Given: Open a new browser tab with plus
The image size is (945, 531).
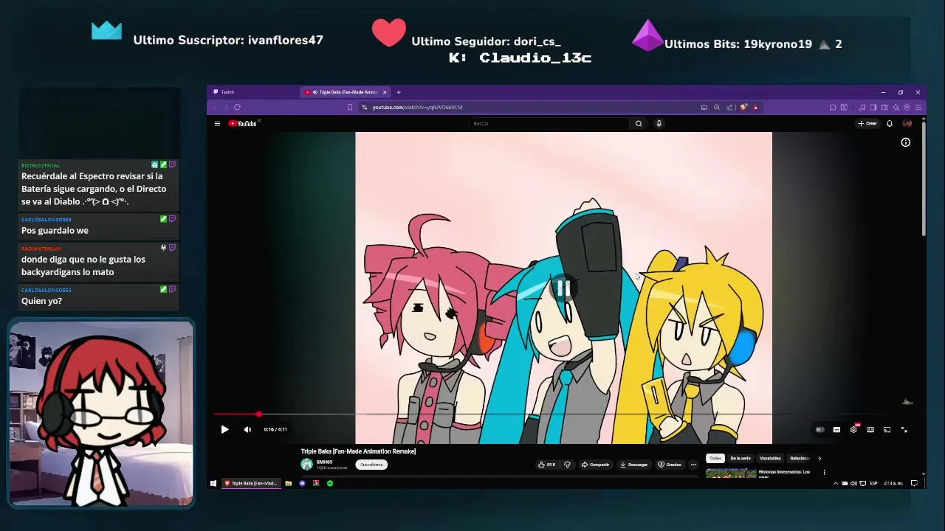Looking at the screenshot, I should (398, 92).
